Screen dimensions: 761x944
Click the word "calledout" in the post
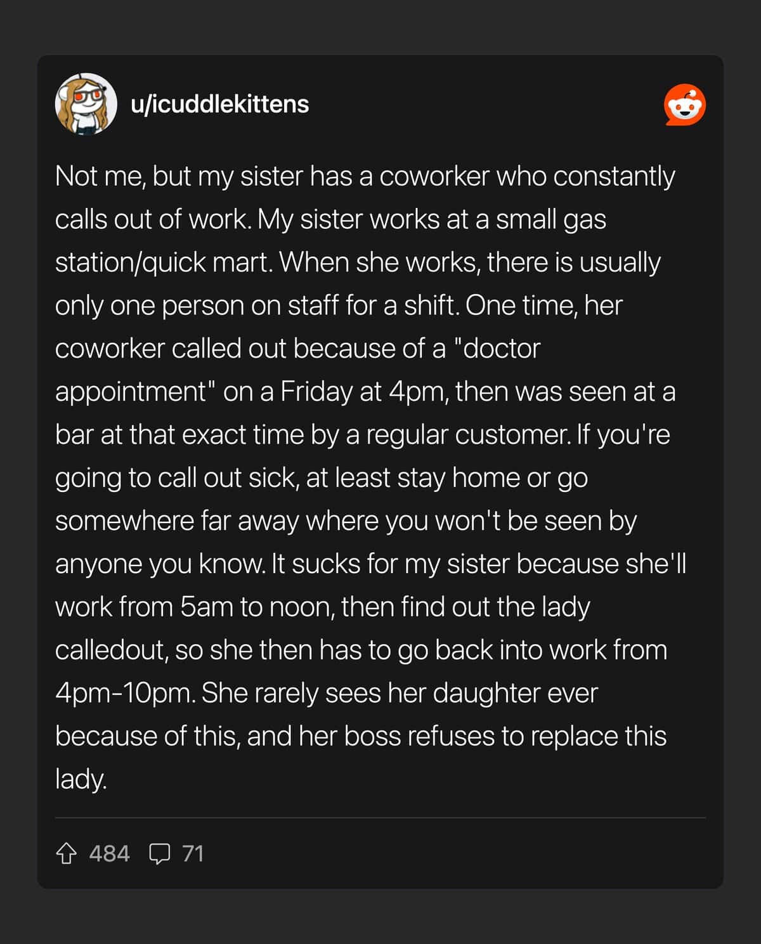[110, 650]
